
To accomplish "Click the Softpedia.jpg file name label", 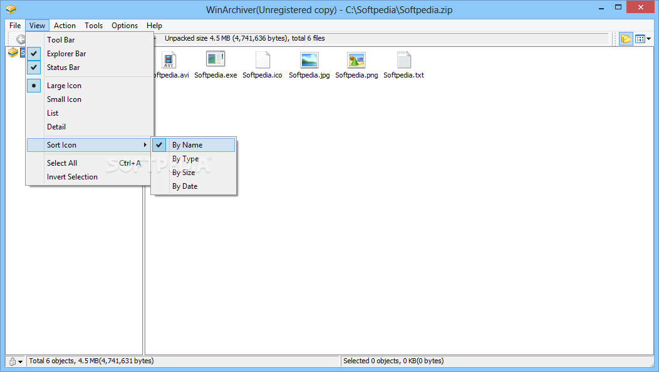I will click(x=309, y=75).
